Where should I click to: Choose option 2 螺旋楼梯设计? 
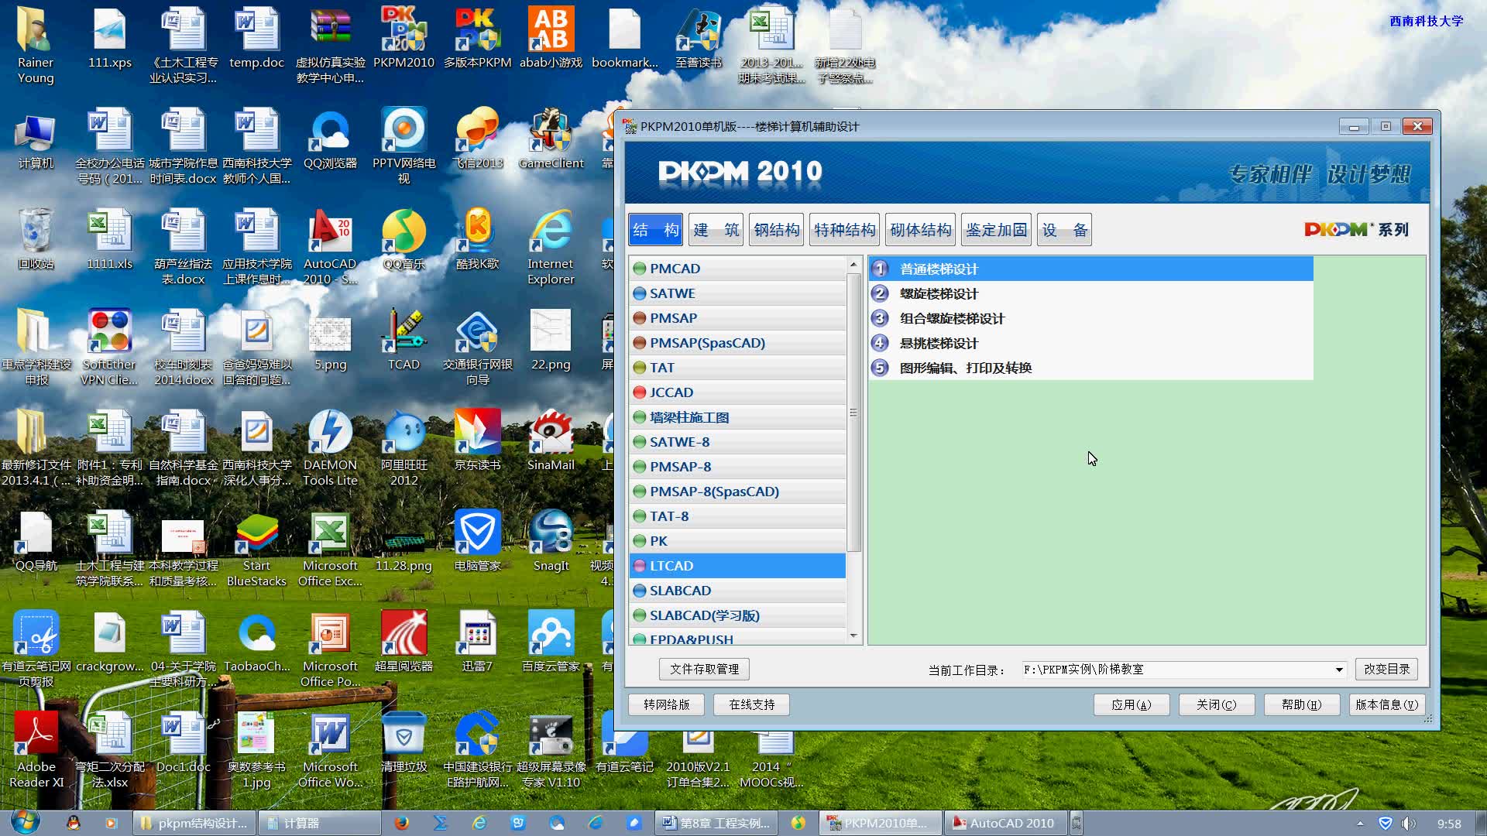click(x=939, y=294)
